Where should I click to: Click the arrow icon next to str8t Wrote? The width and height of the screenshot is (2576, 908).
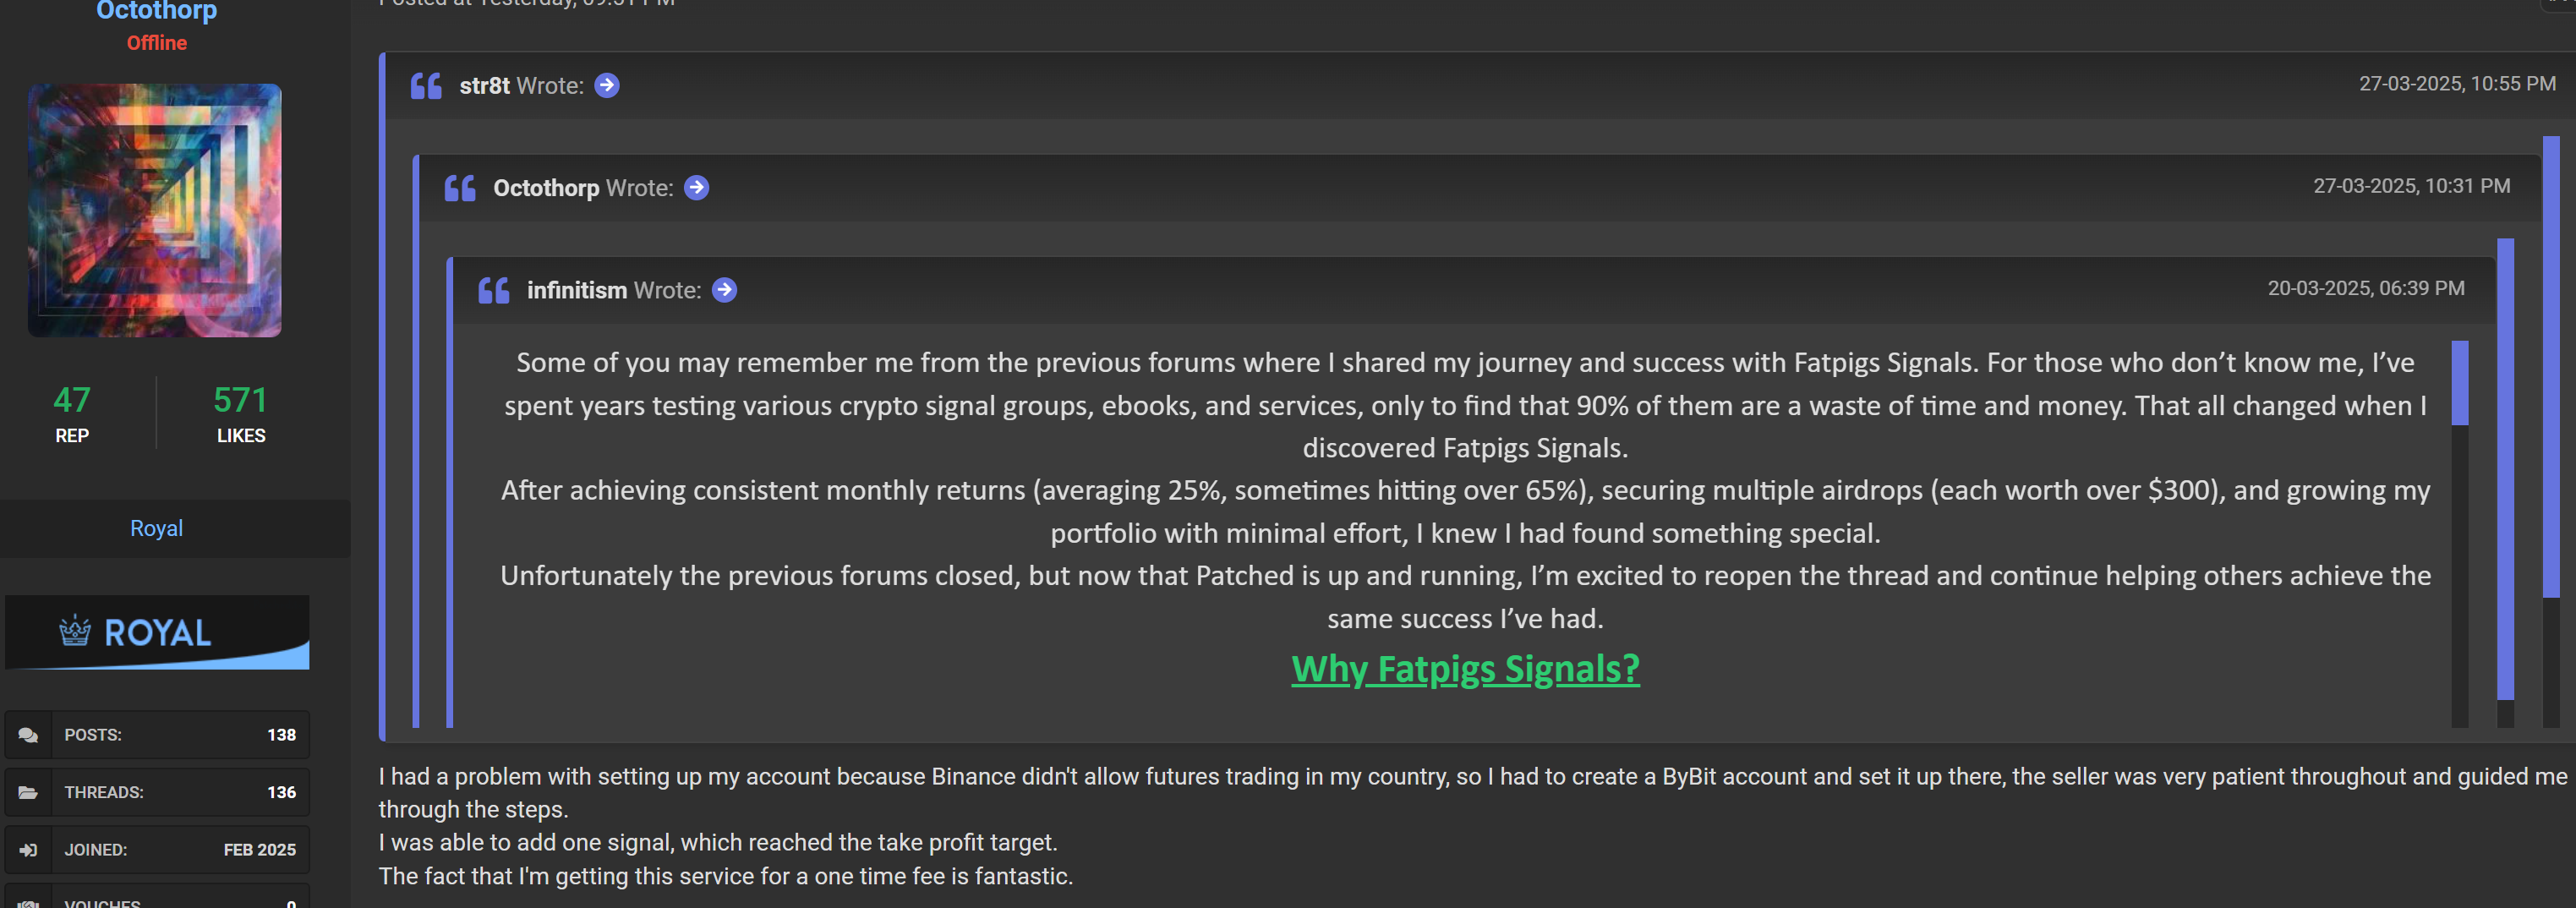(x=606, y=86)
